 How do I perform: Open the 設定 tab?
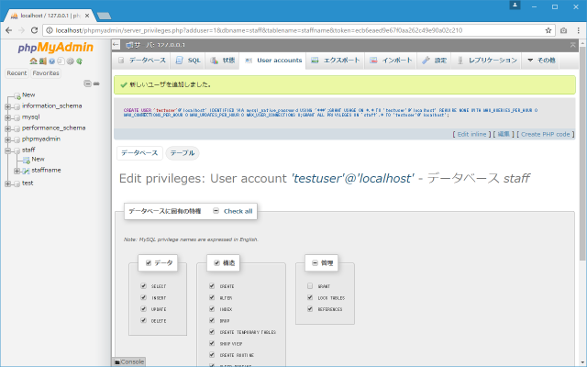pos(434,61)
